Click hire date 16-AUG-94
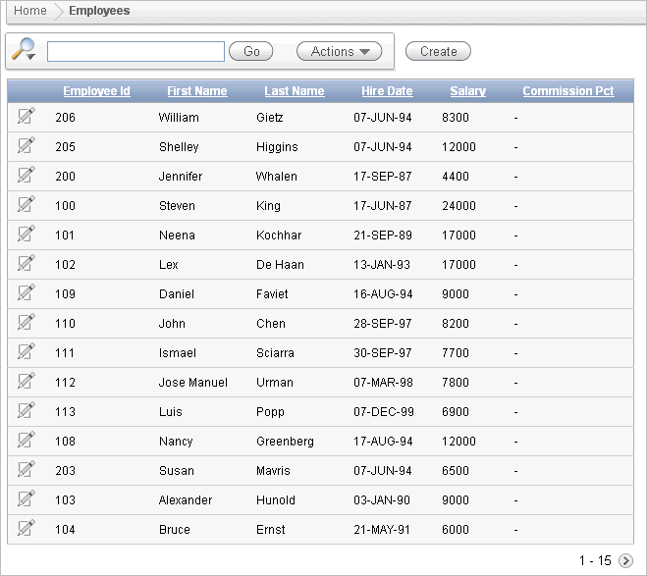 tap(383, 294)
